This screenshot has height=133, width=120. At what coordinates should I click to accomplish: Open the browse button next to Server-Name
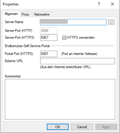[x=111, y=22]
